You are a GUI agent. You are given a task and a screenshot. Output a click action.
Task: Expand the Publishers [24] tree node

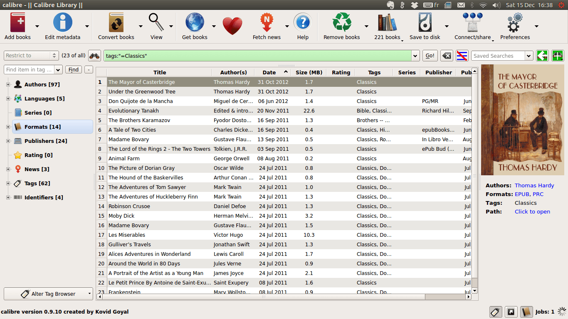coord(8,141)
